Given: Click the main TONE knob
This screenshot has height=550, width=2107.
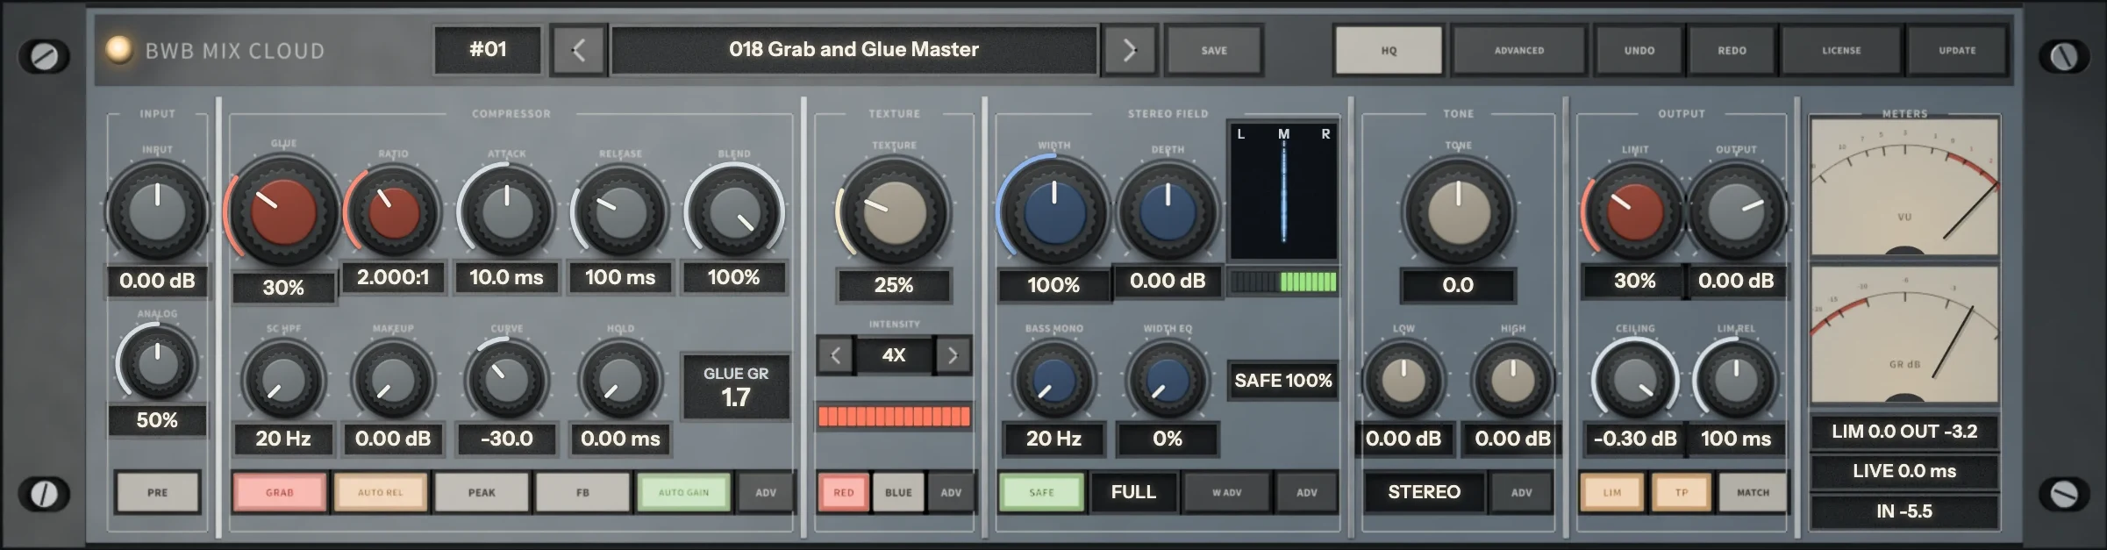Looking at the screenshot, I should click(x=1458, y=213).
